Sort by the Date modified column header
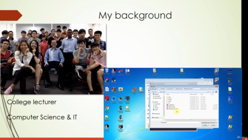 click(x=193, y=94)
